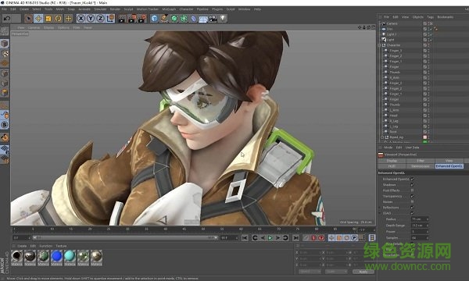The image size is (469, 281).
Task: Toggle the Reflections checkbox
Action: point(412,208)
